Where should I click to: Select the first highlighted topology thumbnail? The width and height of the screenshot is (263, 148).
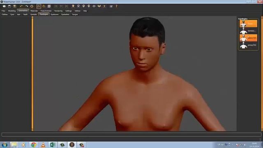248,24
